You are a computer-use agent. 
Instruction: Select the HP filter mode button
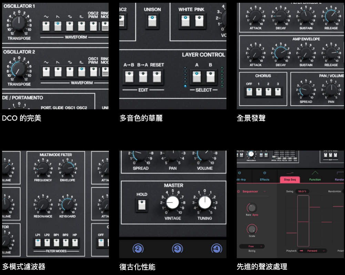74,242
